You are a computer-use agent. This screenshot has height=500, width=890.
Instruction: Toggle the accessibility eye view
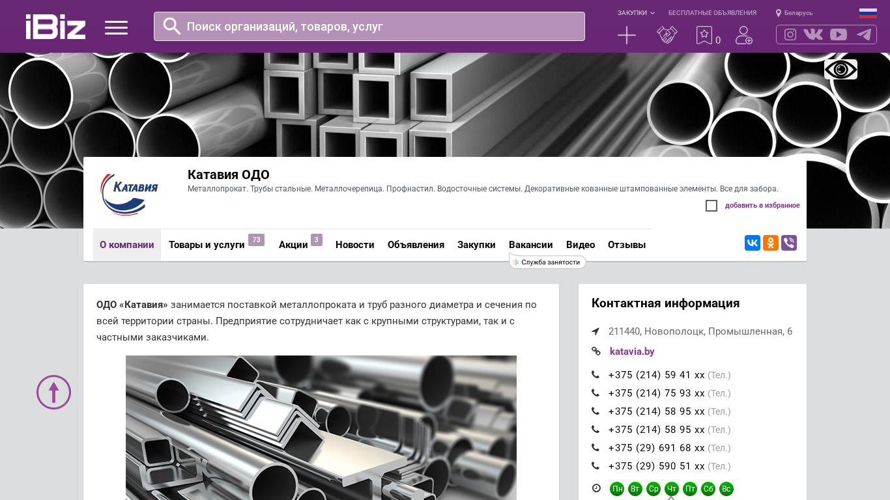point(840,69)
